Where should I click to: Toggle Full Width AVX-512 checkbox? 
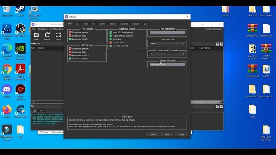click(x=119, y=46)
